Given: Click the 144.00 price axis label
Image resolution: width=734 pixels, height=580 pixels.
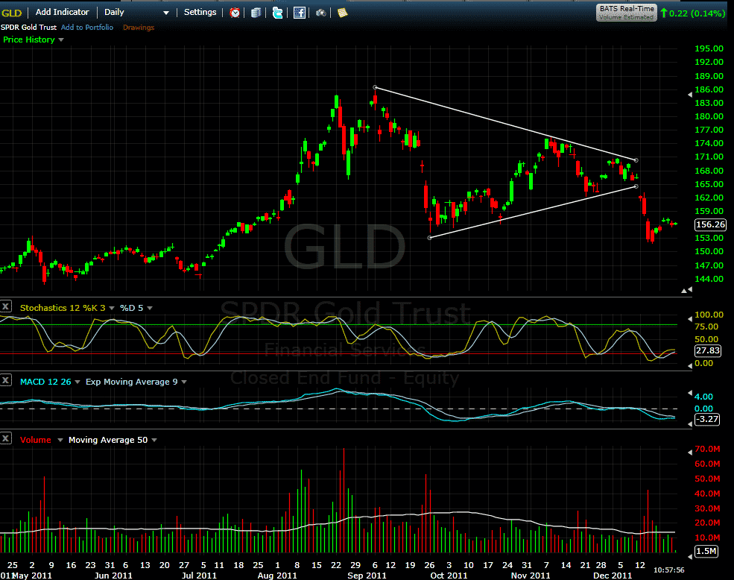Looking at the screenshot, I should tap(709, 279).
